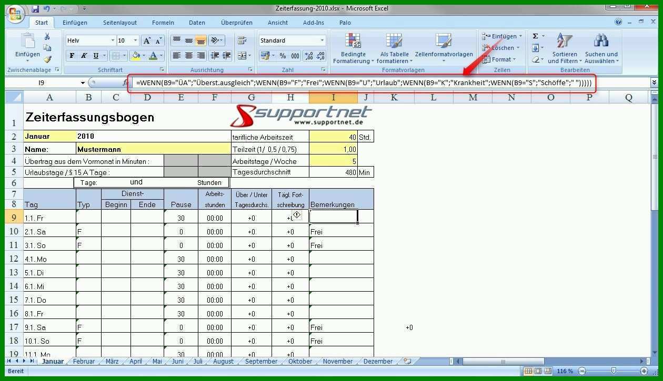Open Bedingte Formatierung menu

(353, 49)
